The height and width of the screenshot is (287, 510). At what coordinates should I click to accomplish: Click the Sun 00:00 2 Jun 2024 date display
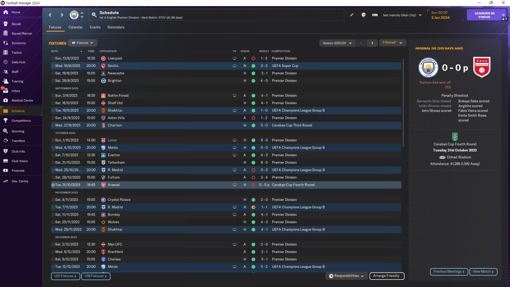click(440, 15)
